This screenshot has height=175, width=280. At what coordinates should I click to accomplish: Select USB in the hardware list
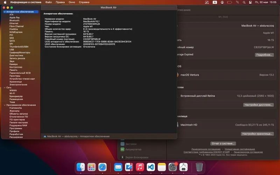[12, 50]
